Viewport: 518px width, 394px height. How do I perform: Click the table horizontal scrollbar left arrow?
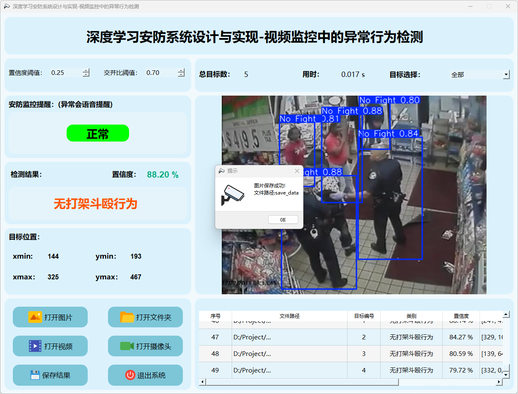pos(202,382)
